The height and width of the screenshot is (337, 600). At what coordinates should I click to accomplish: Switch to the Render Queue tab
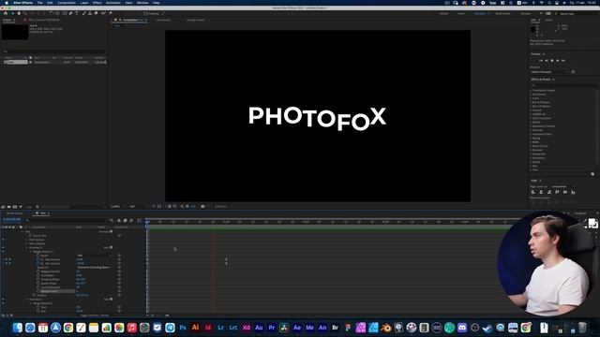(15, 213)
